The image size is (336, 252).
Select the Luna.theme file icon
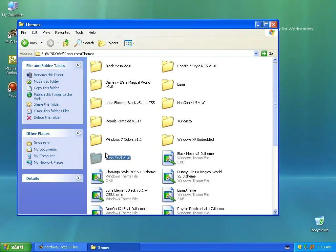tap(168, 195)
